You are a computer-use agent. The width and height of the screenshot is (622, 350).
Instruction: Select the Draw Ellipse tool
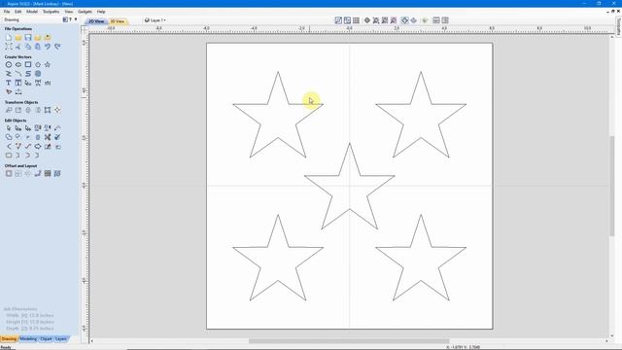[x=18, y=64]
